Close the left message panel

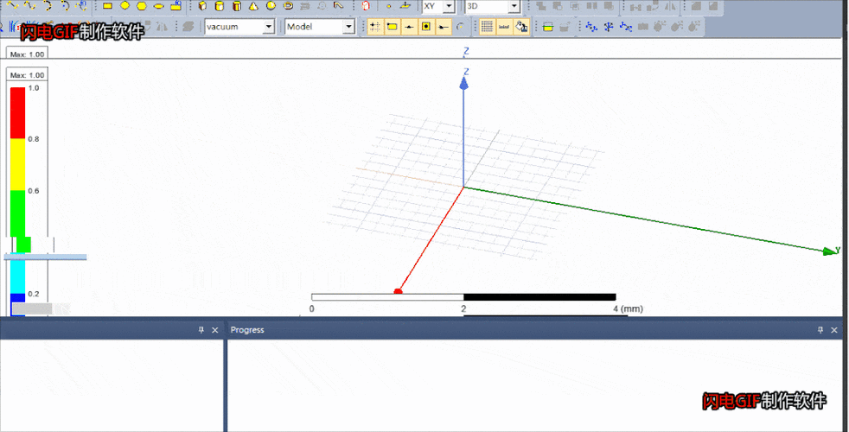coord(215,330)
